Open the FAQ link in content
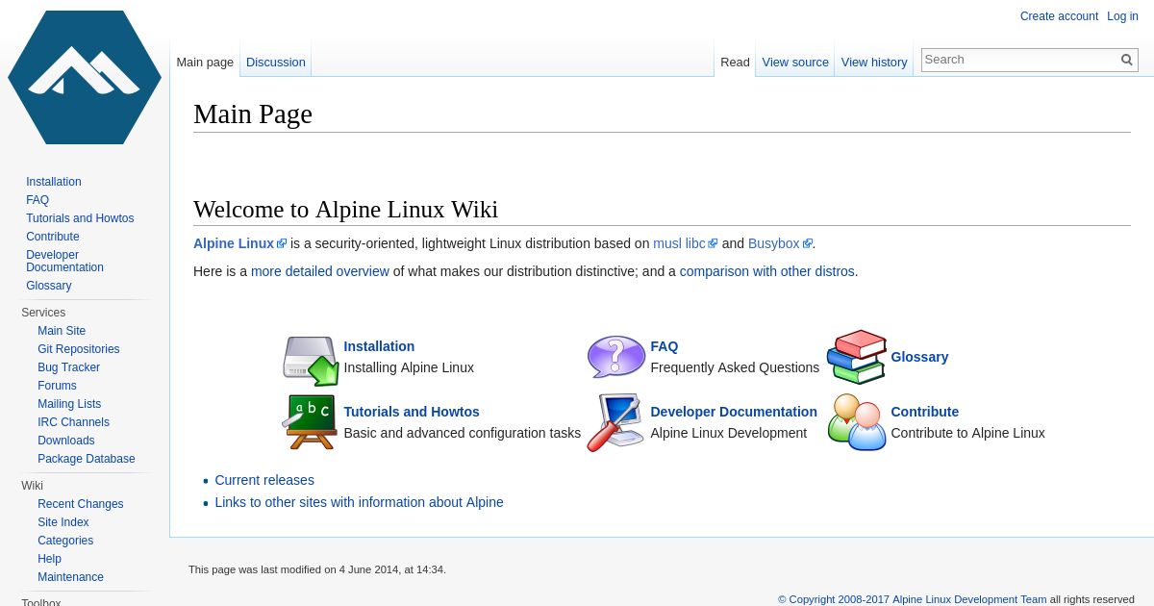 (664, 346)
